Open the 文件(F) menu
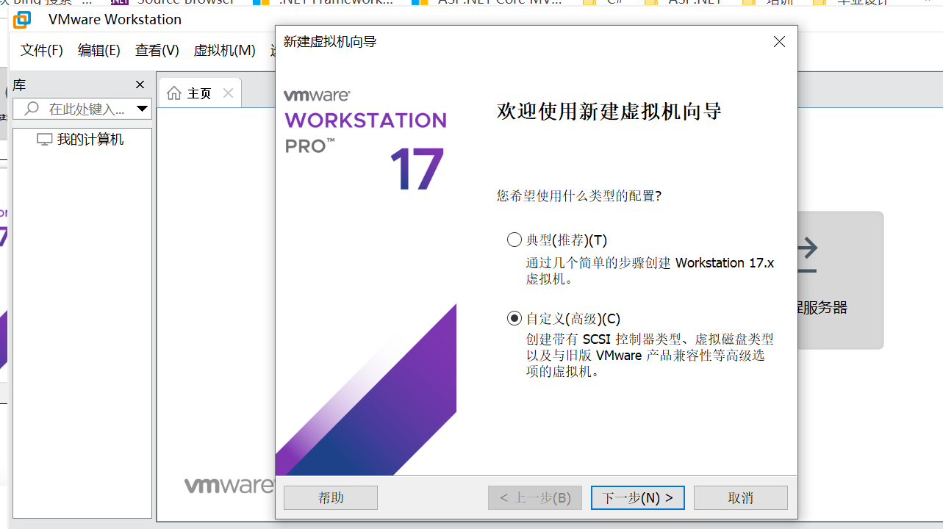Image resolution: width=943 pixels, height=529 pixels. click(x=42, y=50)
